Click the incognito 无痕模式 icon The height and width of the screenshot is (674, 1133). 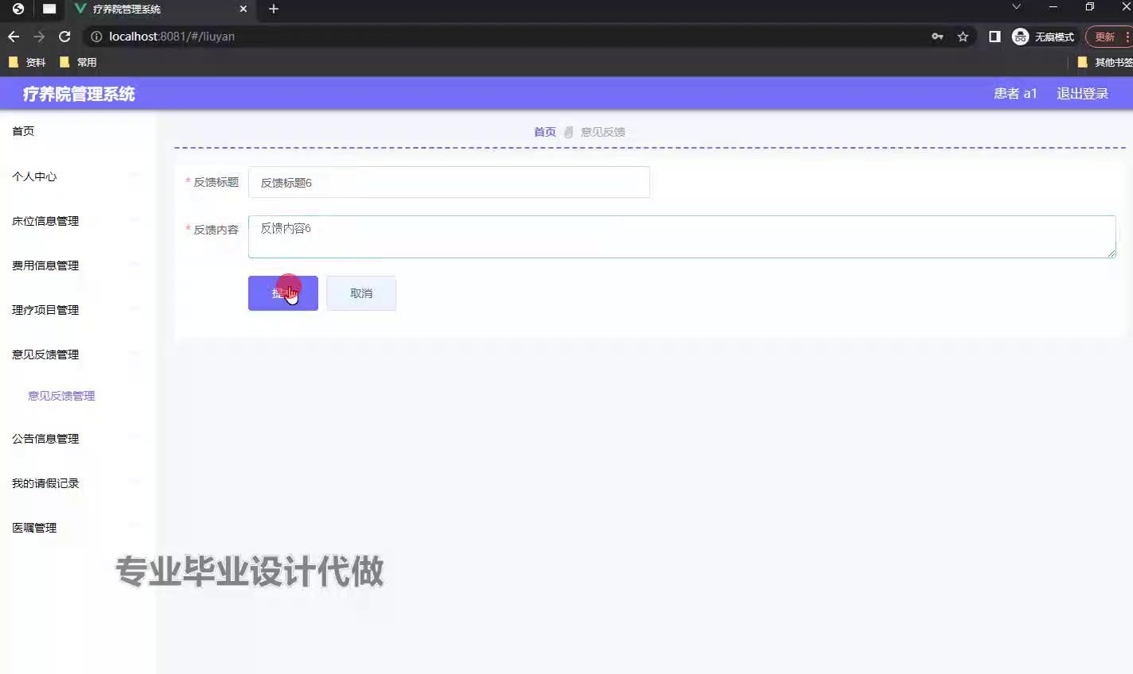tap(1019, 36)
